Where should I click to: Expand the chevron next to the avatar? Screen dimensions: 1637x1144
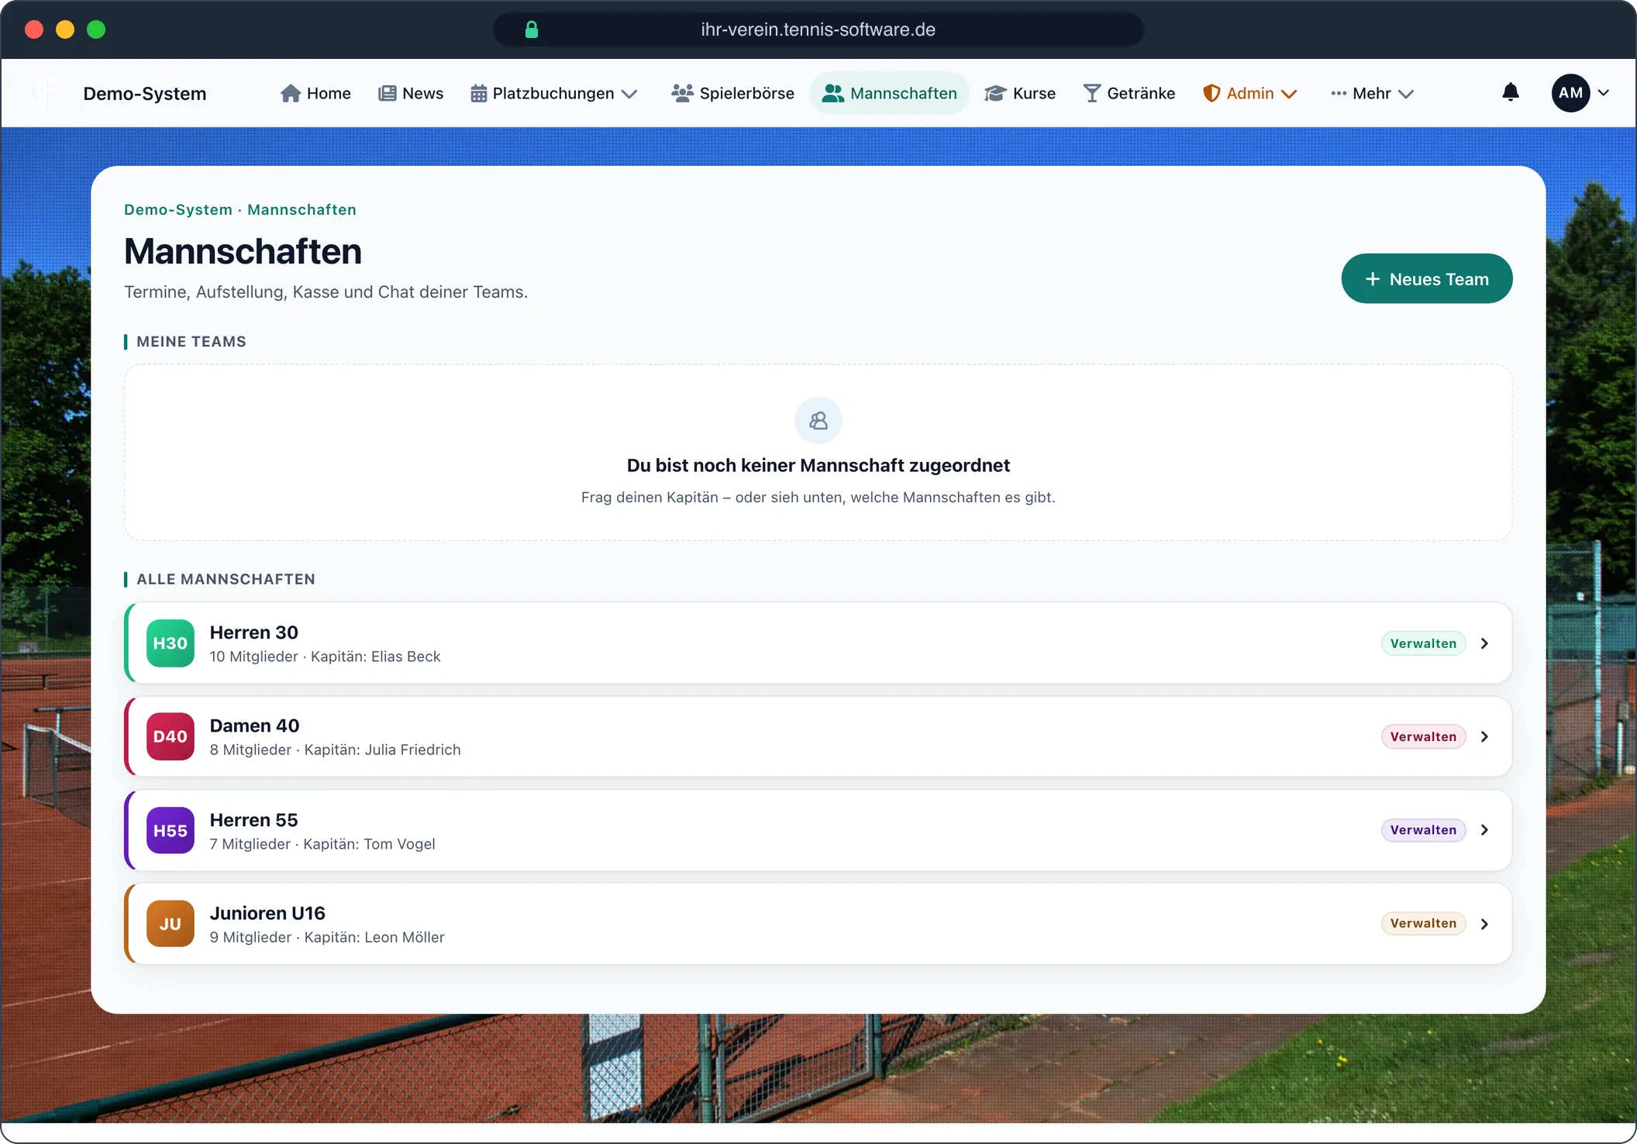click(x=1604, y=93)
